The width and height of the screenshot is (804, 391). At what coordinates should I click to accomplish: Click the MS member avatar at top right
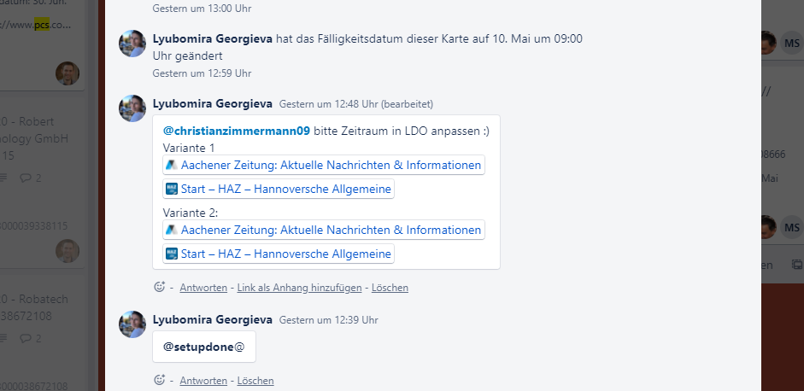pos(792,43)
